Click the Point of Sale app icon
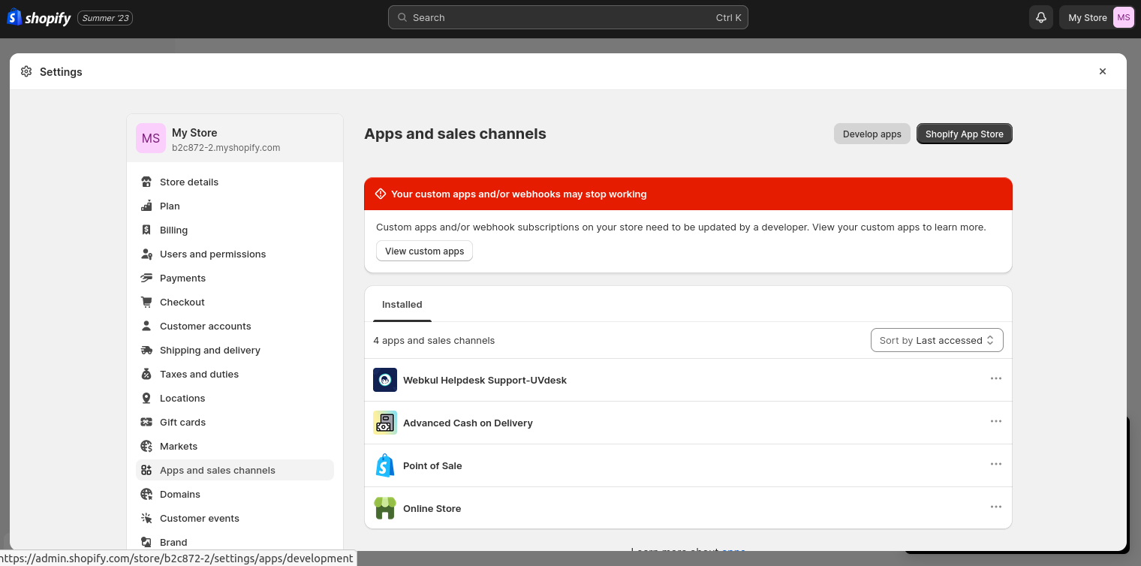The height and width of the screenshot is (566, 1141). coord(385,465)
